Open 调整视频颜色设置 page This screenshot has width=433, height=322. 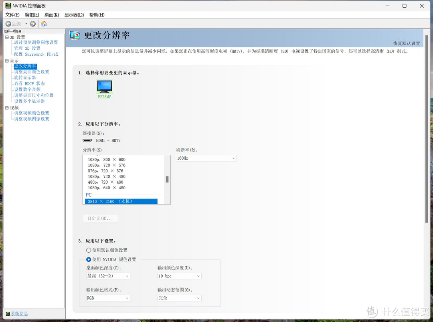click(32, 113)
